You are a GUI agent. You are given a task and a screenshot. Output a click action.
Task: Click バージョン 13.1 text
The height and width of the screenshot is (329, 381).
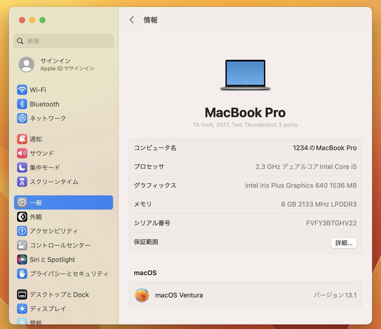pyautogui.click(x=335, y=295)
